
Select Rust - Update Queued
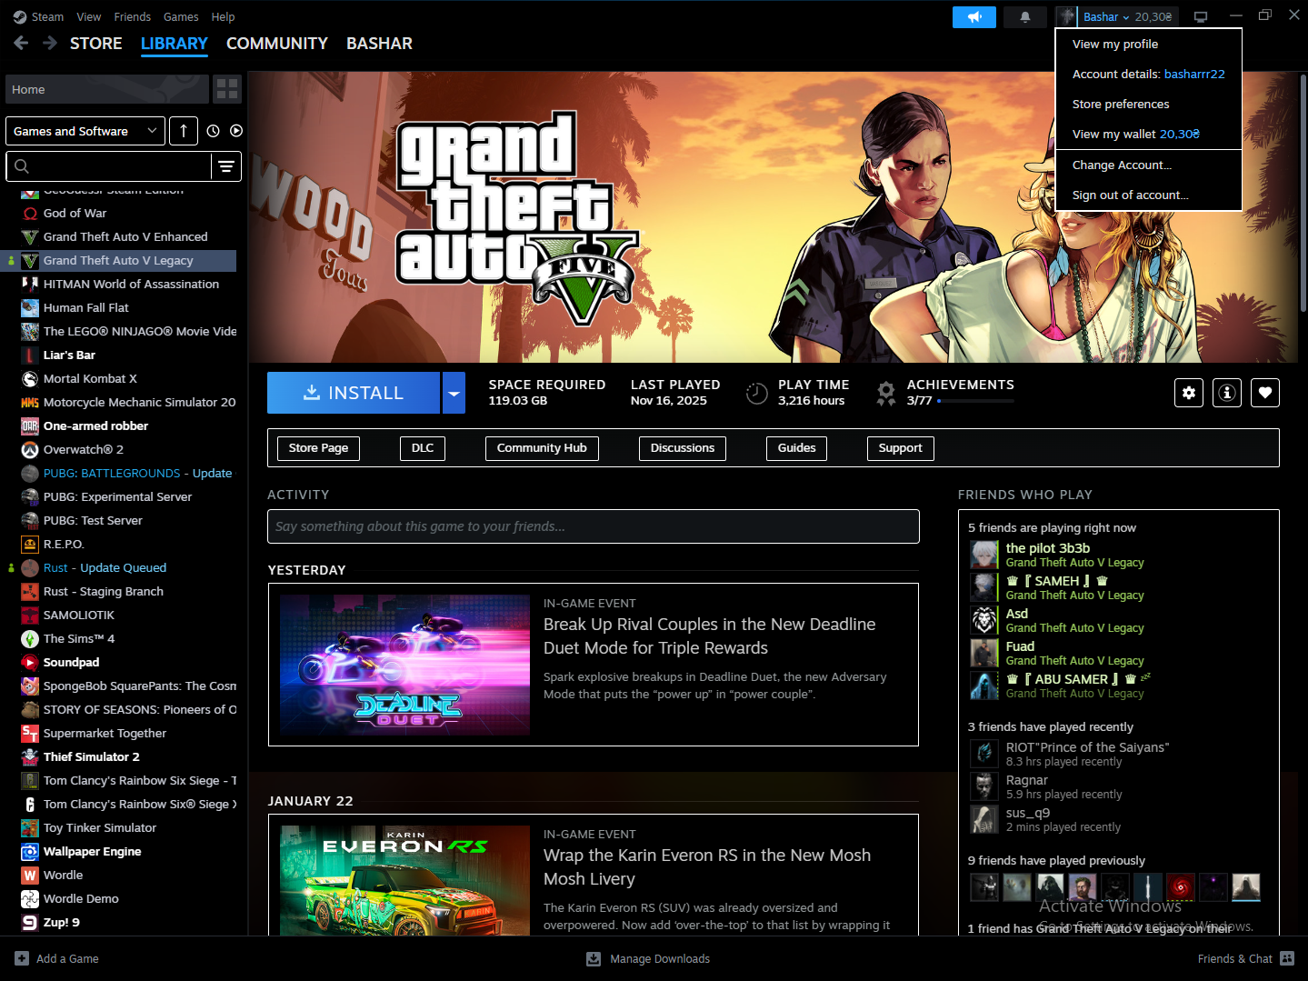tap(127, 567)
